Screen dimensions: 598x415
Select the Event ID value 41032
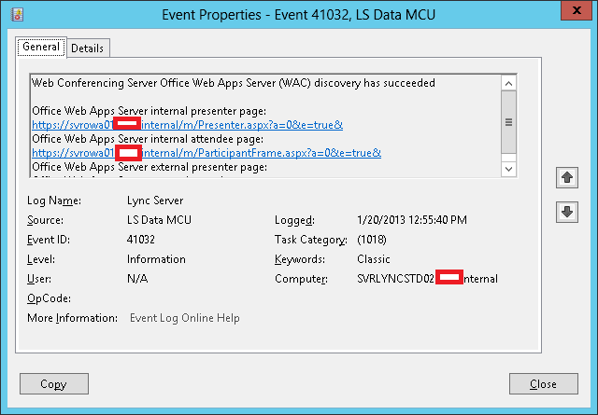click(x=141, y=240)
